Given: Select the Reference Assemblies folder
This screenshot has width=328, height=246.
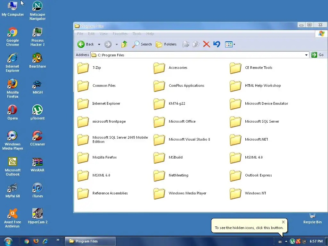Looking at the screenshot, I should coord(102,193).
